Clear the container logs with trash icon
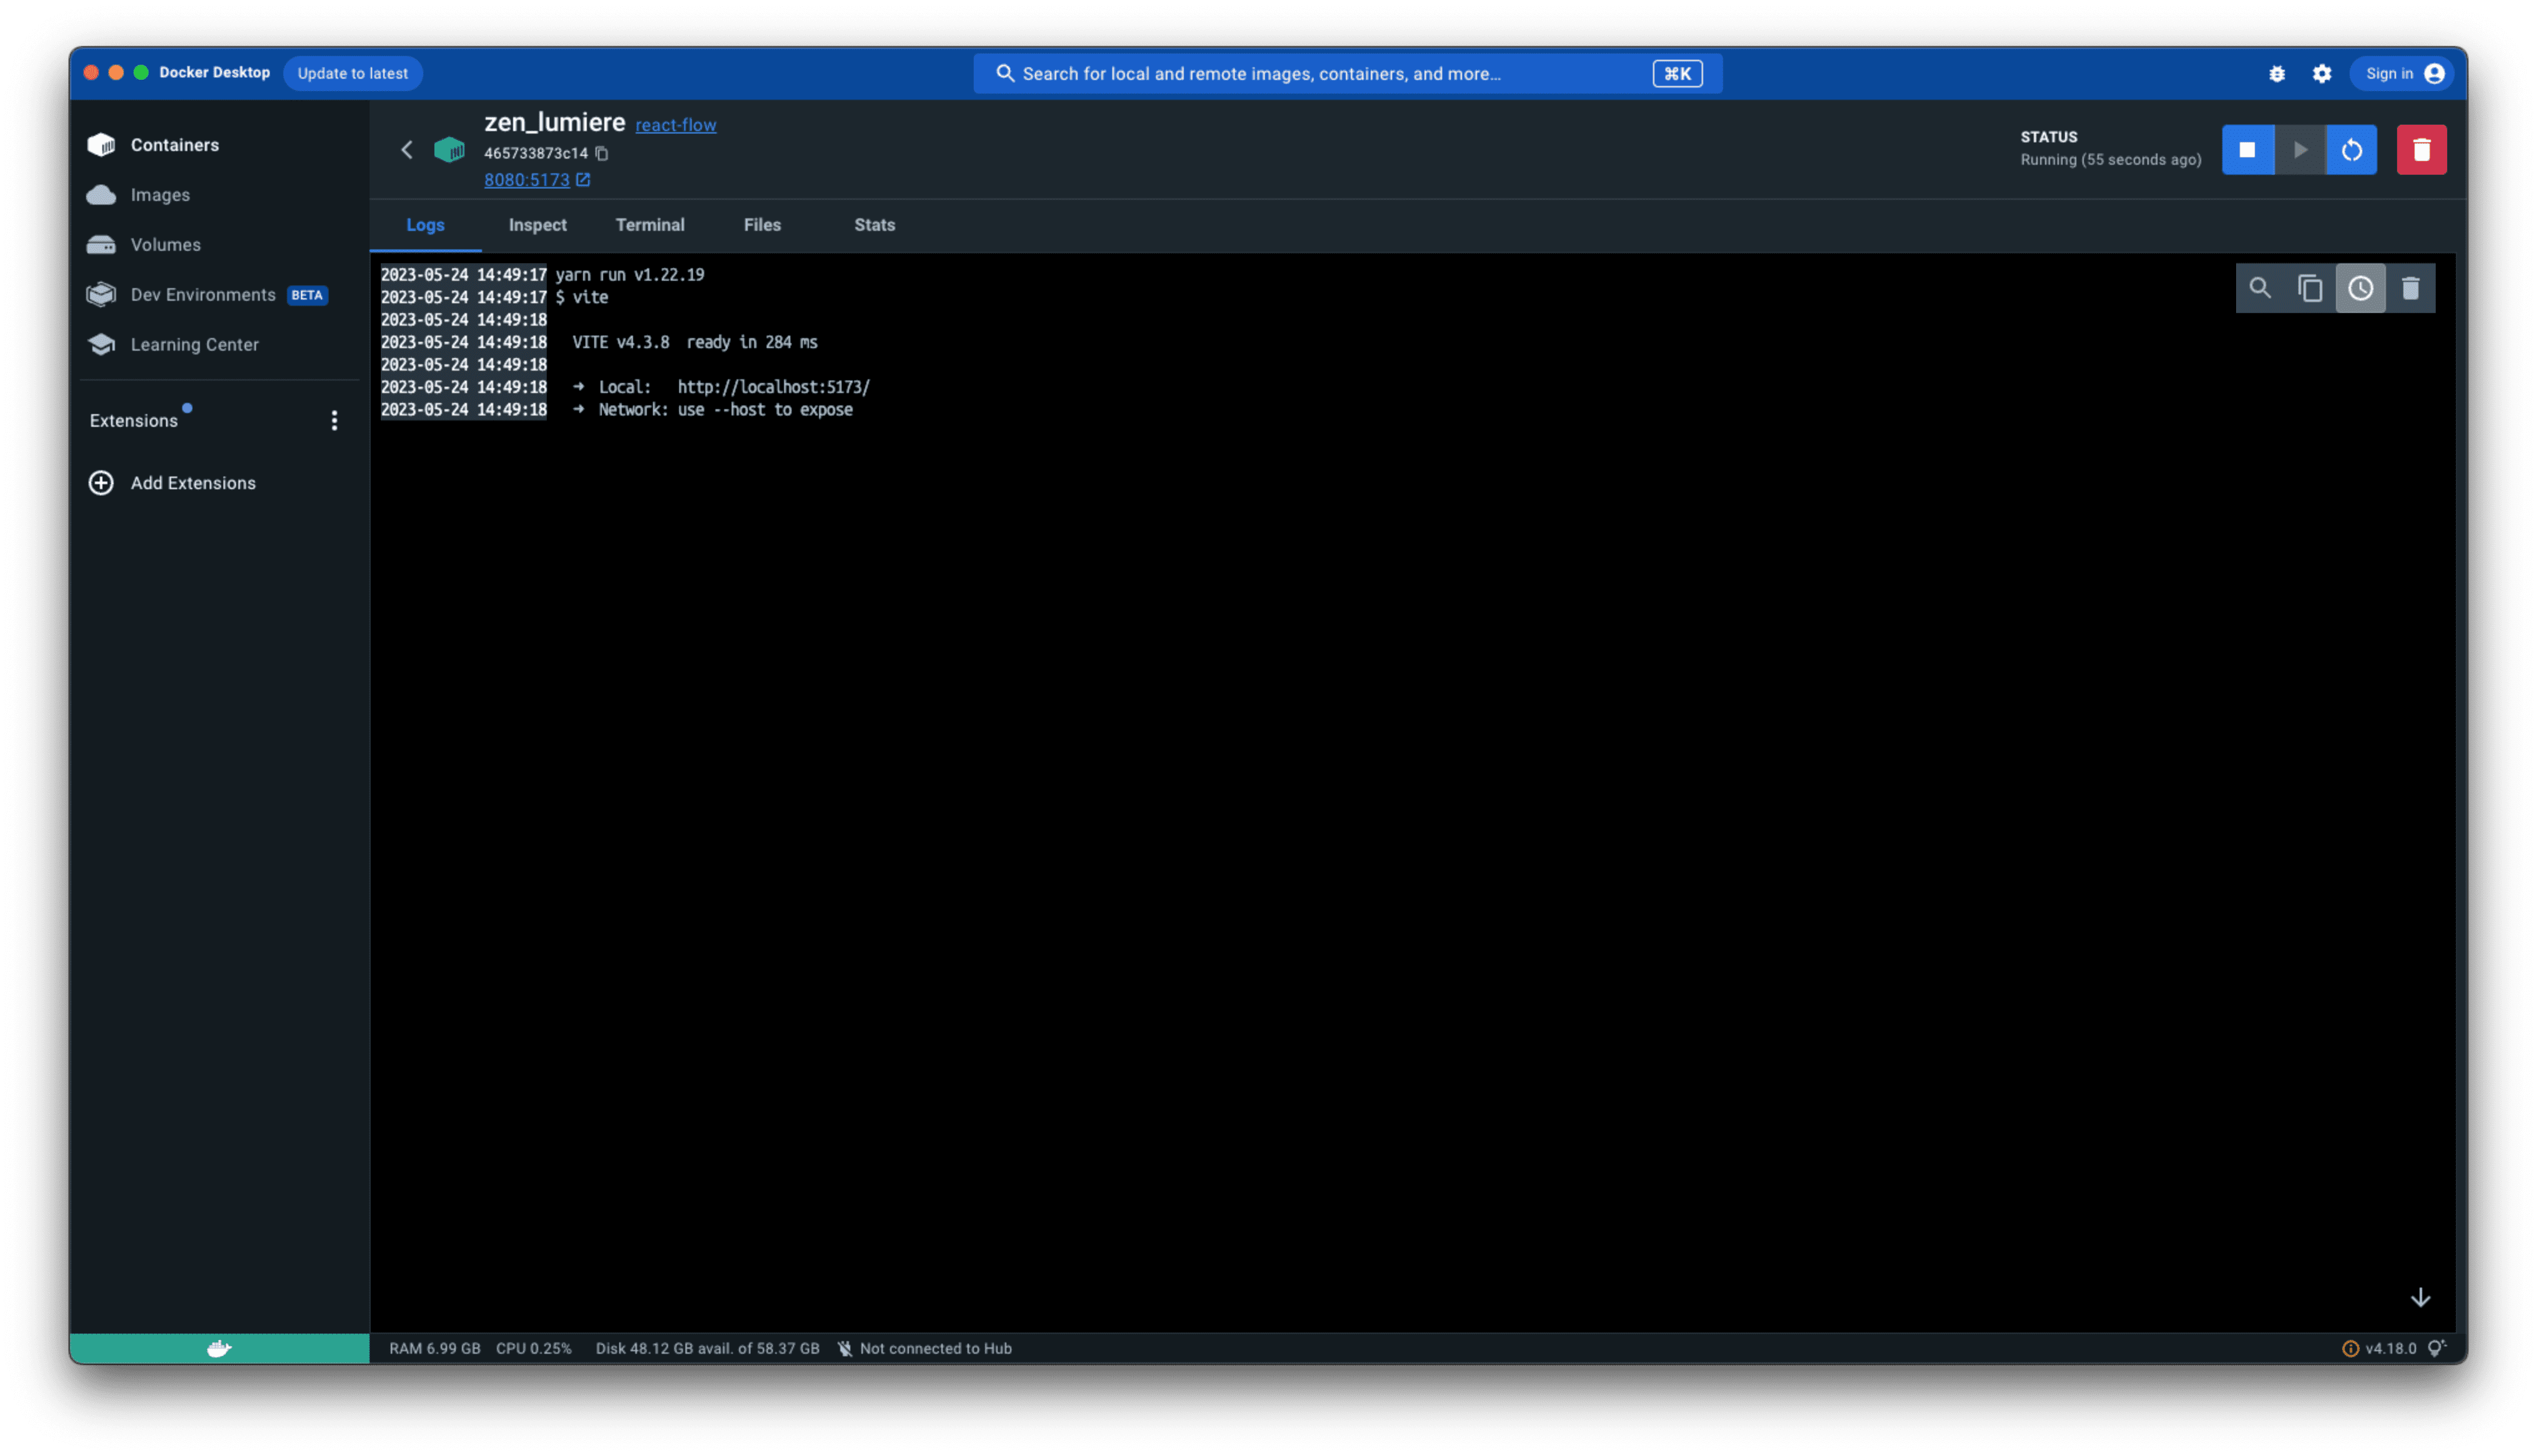Viewport: 2537px width, 1456px height. (x=2411, y=288)
